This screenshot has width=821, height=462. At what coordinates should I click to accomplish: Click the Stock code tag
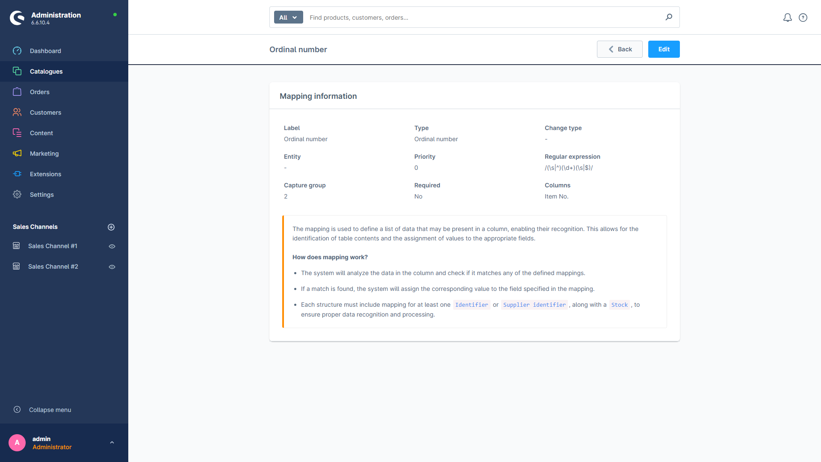619,305
